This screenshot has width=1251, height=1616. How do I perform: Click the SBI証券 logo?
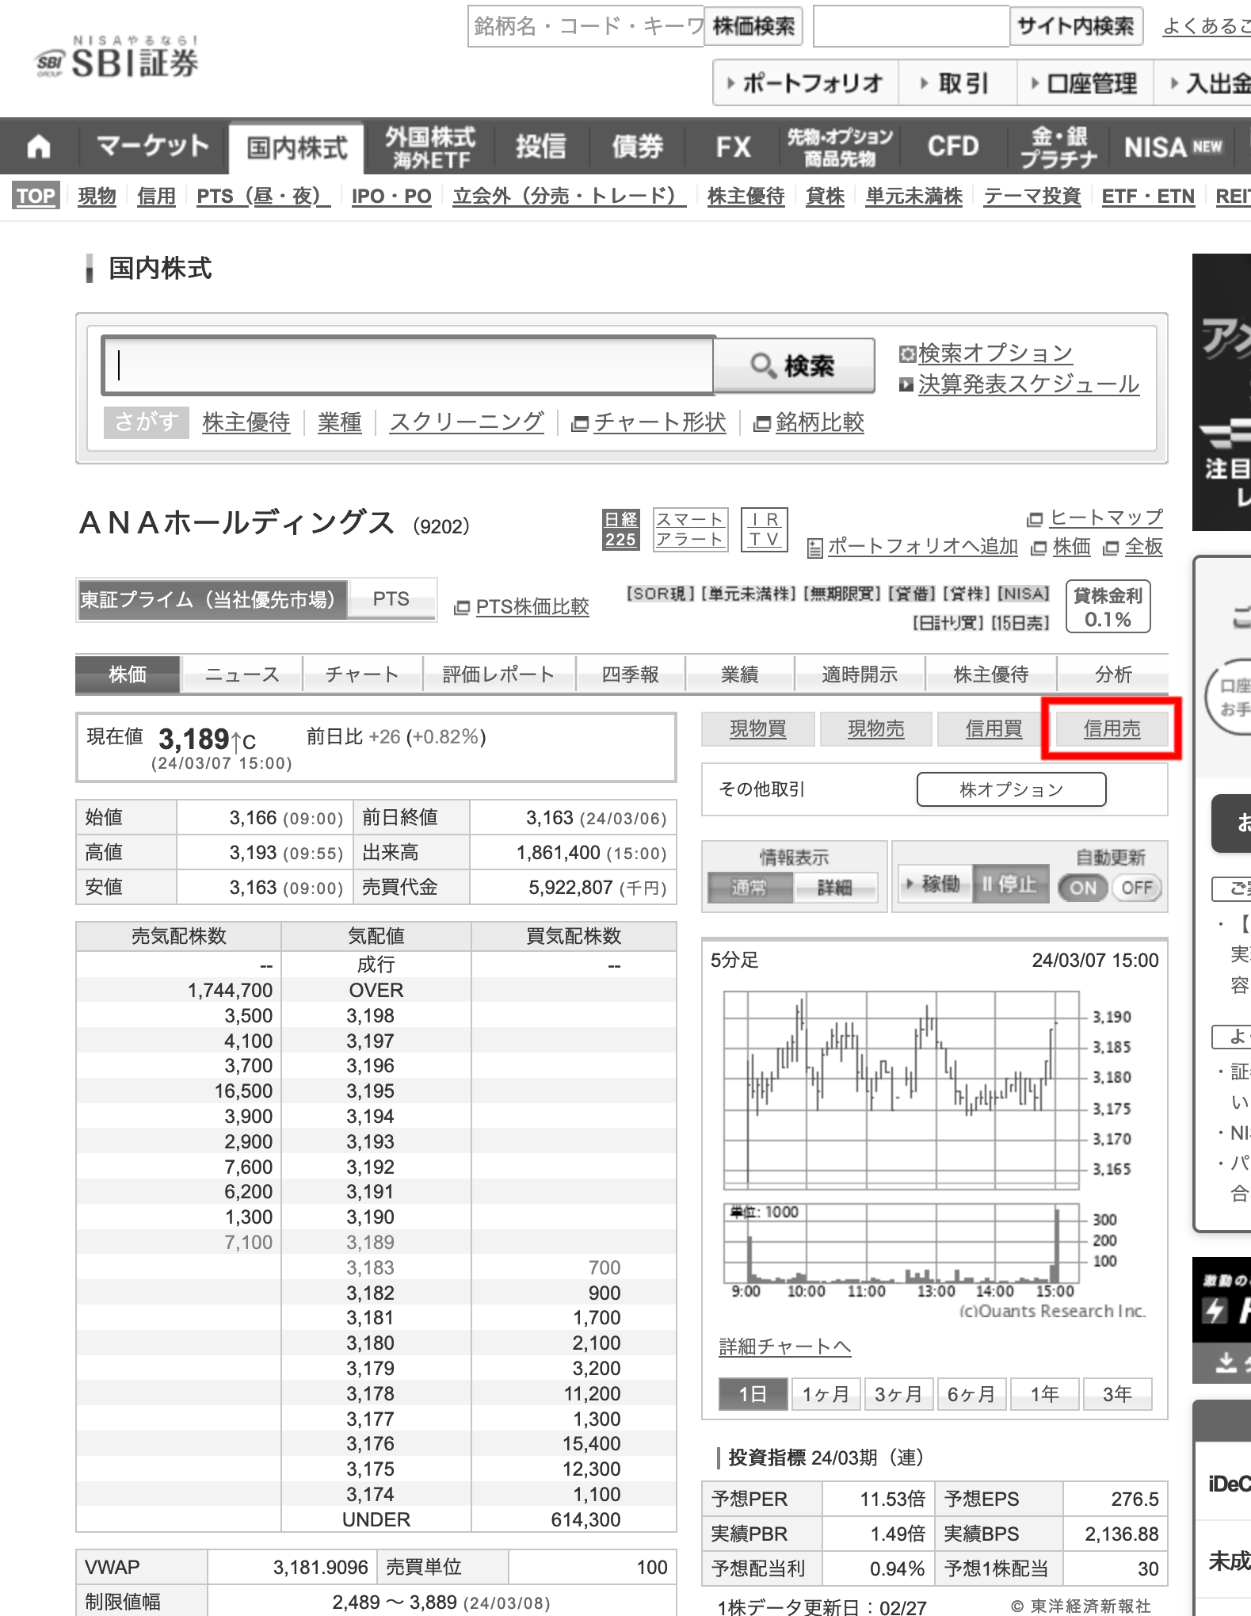tap(117, 57)
